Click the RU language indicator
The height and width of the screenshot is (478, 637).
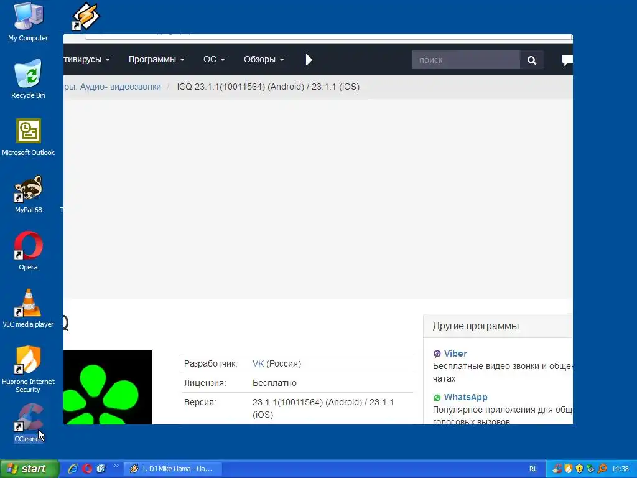(x=533, y=469)
